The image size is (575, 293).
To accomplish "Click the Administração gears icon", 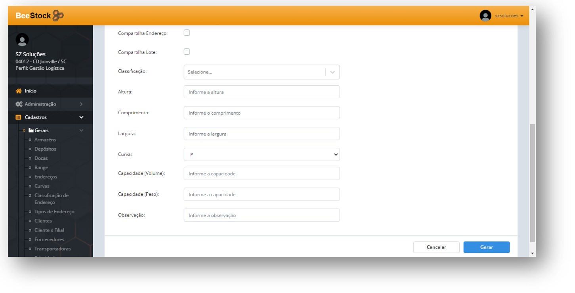I will 19,104.
